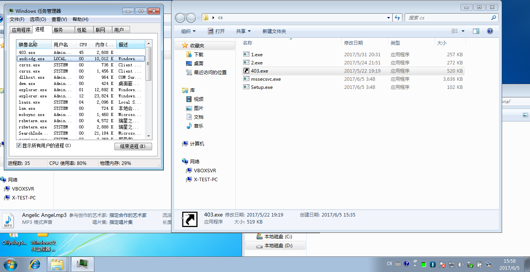Image resolution: width=530 pixels, height=272 pixels.
Task: Open Task Manager 选项(O) menu
Action: 38,19
